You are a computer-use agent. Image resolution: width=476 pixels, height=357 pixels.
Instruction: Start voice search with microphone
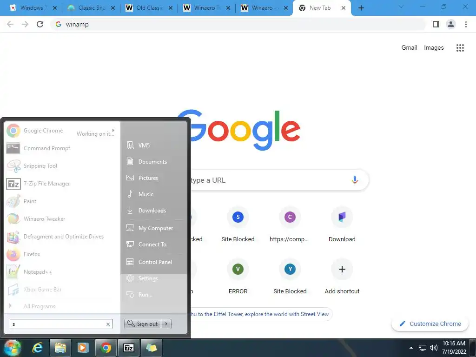tap(355, 180)
